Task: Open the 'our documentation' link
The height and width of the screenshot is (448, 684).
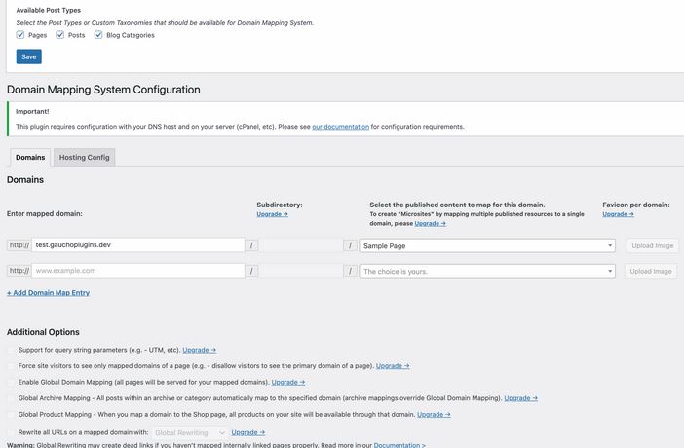Action: coord(341,127)
